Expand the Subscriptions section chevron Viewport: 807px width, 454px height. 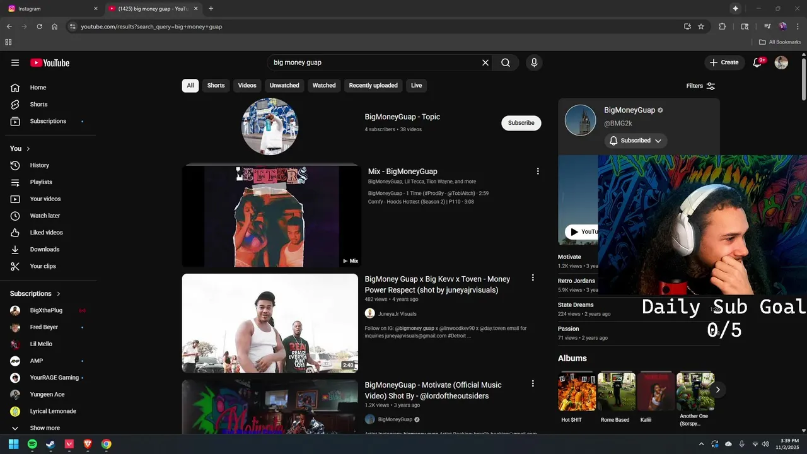click(x=59, y=294)
